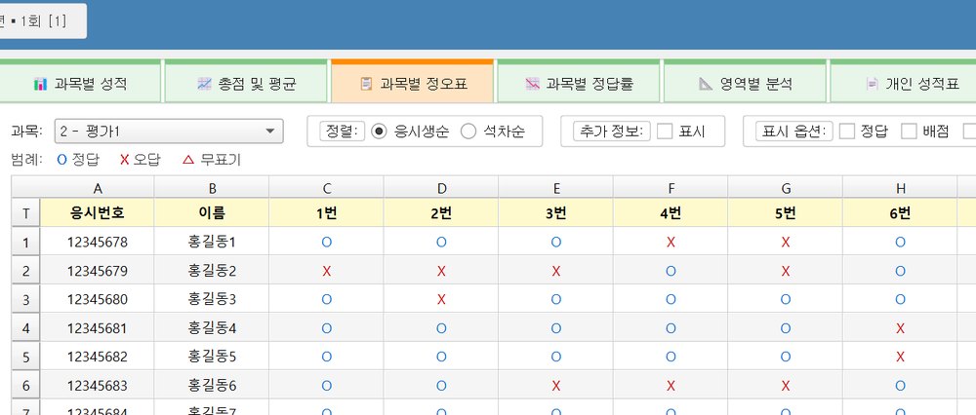Click the document icon on 개인 성적표 tab
Viewport: 976px width, 415px height.
click(x=872, y=84)
